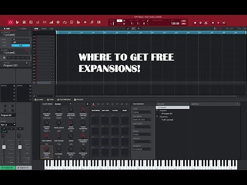Start recording with the Record button

(x=195, y=23)
